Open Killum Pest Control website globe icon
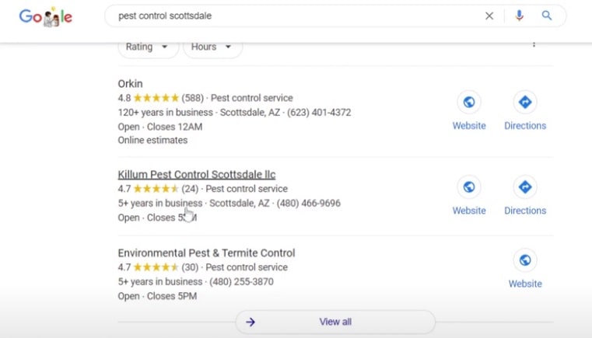 tap(469, 186)
